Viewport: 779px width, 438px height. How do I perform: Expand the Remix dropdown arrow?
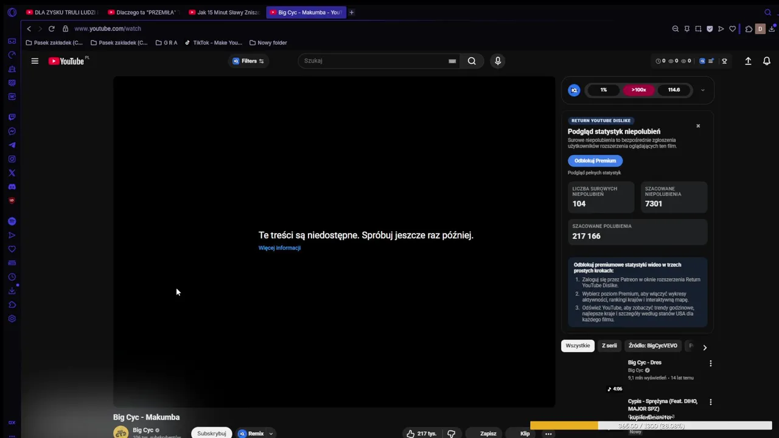[x=271, y=434]
